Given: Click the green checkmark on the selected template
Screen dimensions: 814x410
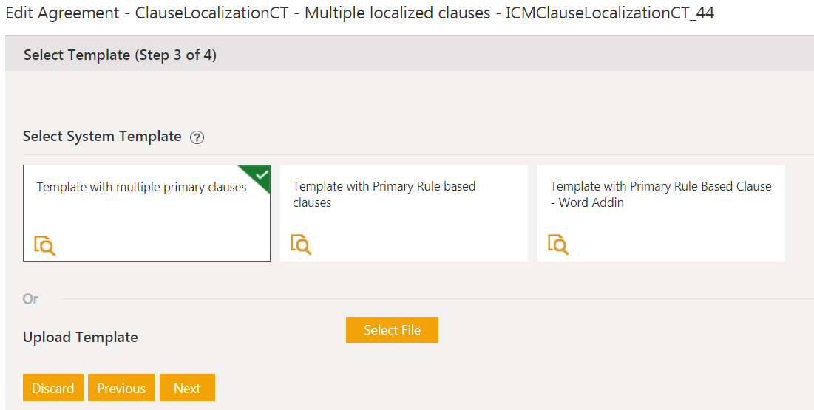Looking at the screenshot, I should (261, 174).
